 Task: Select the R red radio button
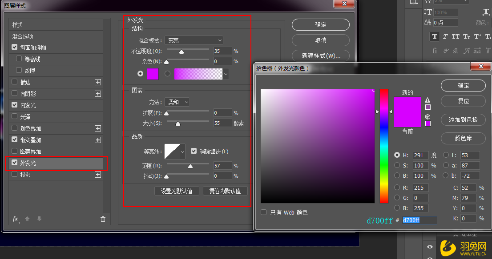397,187
